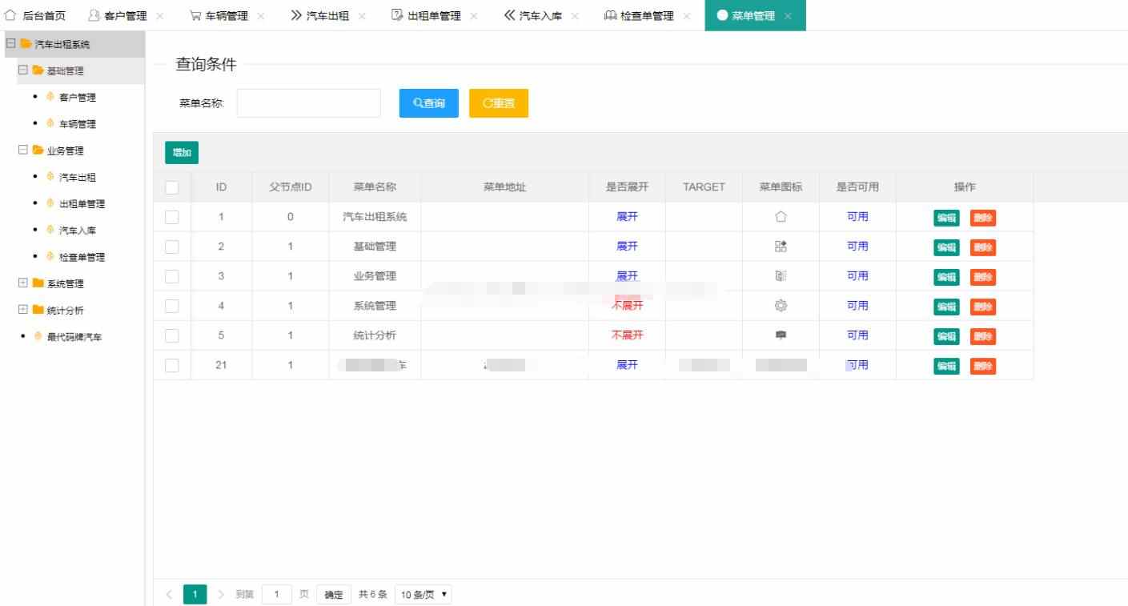Click 编辑 for 汽车出租系统 row
The height and width of the screenshot is (606, 1128).
coord(946,218)
